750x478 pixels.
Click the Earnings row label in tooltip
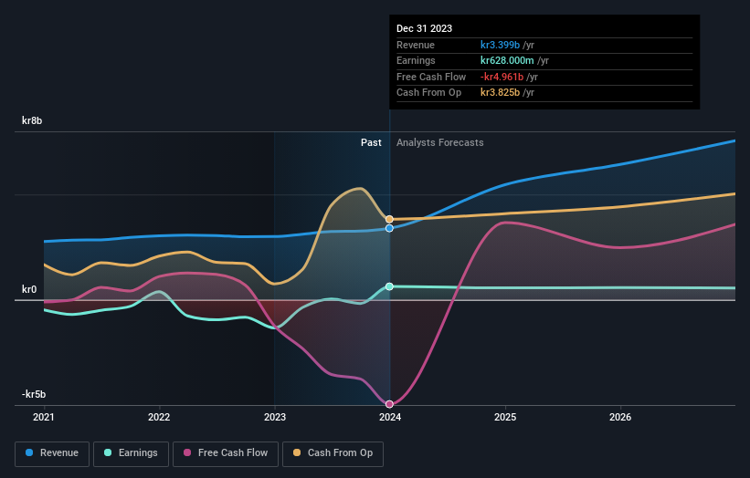(x=416, y=60)
